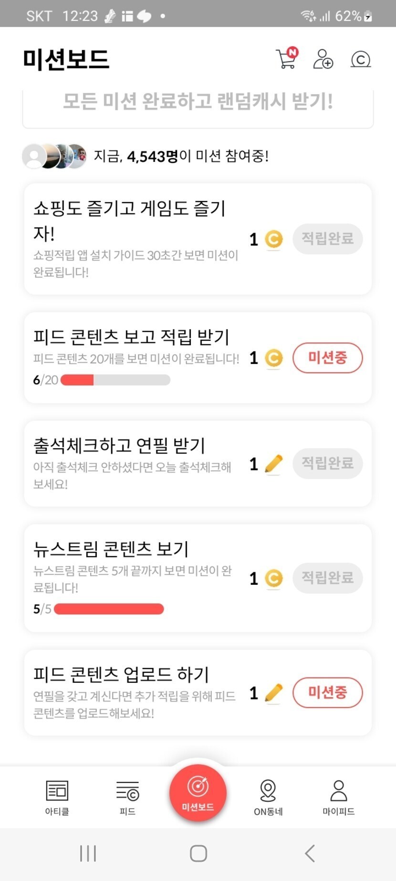Tap 적립완료 on the 출석체크 mission
Viewport: 396px width, 881px height.
[x=327, y=463]
